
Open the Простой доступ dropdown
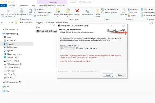109,13
